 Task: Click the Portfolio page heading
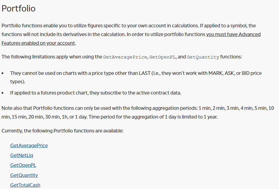19,8
